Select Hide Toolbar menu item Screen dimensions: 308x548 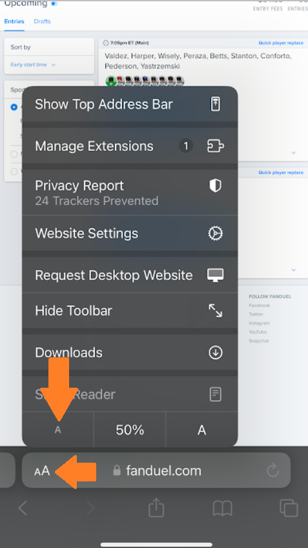click(x=130, y=310)
